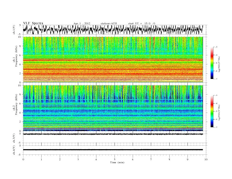Image resolution: width=232 pixels, height=179 pixels.
Task: Select the date text "Apr. 1, 2012"
Action: 82,23
